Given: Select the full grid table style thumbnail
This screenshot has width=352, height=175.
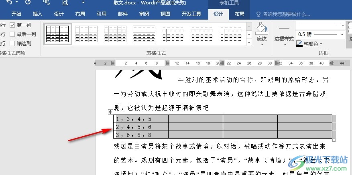Looking at the screenshot, I should pos(57,34).
